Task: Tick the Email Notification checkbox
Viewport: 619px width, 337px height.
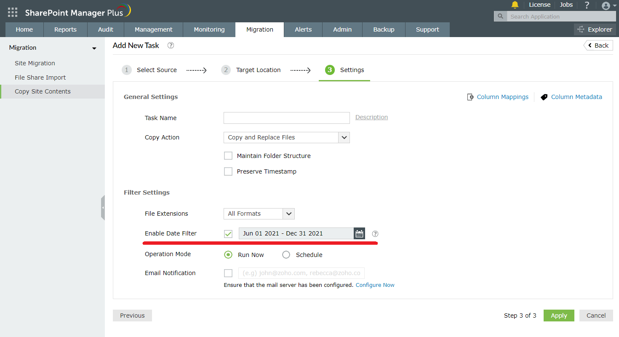Action: (x=228, y=273)
